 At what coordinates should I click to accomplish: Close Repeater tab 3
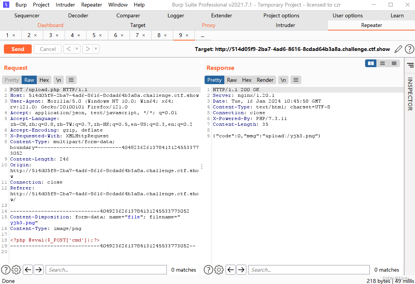[x=57, y=35]
